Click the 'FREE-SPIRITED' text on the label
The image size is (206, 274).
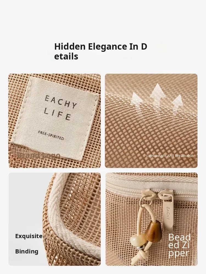tap(51, 135)
